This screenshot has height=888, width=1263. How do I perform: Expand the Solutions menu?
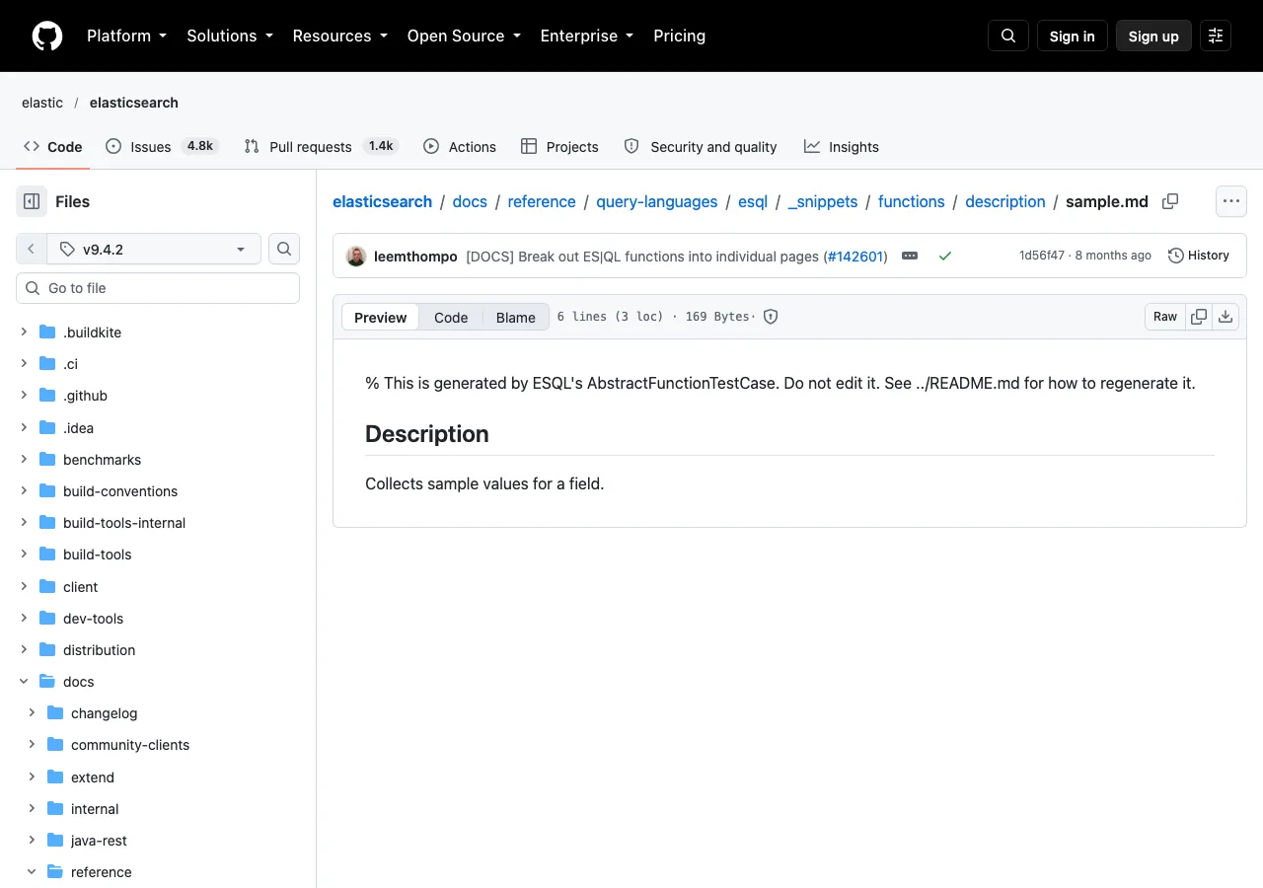(229, 36)
